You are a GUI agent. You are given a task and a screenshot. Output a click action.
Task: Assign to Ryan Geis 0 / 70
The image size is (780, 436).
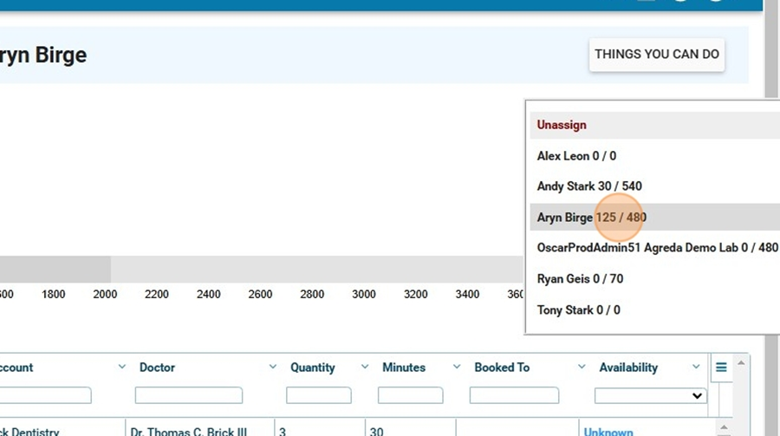(x=580, y=279)
